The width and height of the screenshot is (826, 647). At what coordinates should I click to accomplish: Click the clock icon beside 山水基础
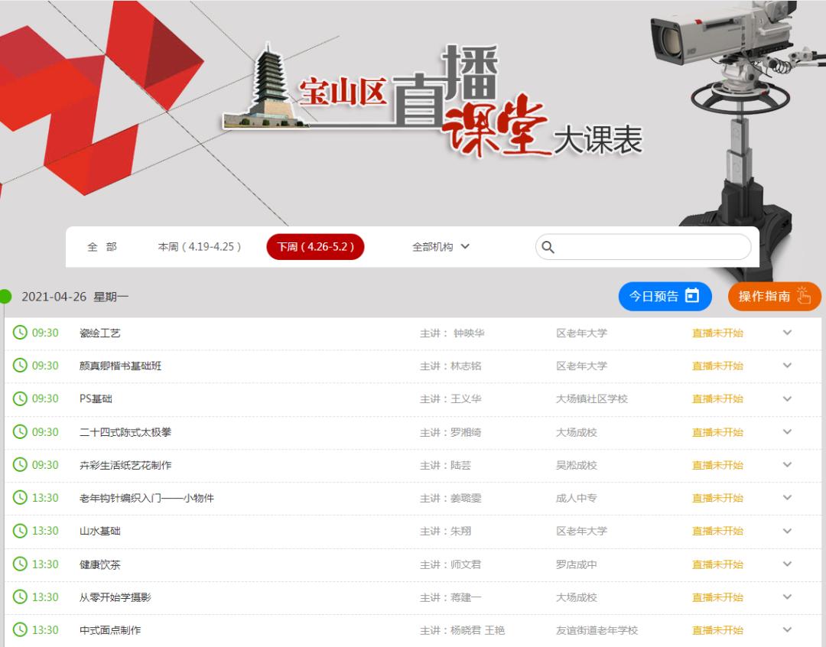click(20, 531)
